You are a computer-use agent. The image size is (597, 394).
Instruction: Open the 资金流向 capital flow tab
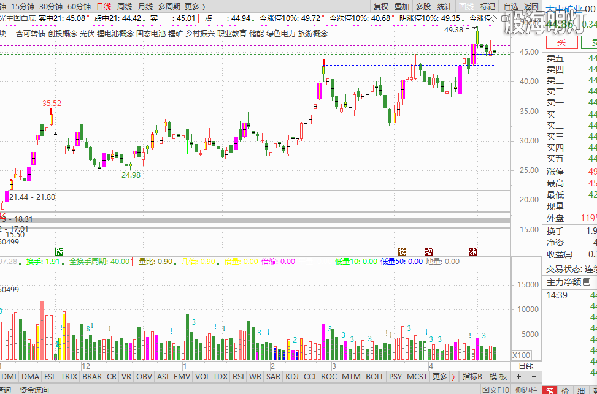tap(34, 390)
